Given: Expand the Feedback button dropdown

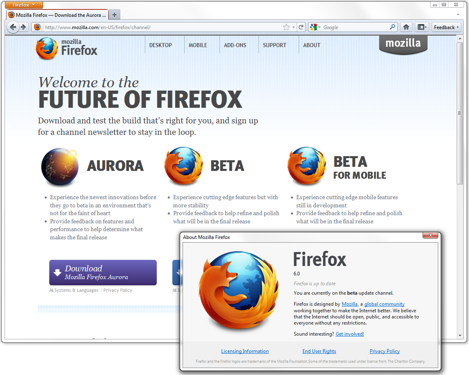Looking at the screenshot, I should tap(457, 27).
